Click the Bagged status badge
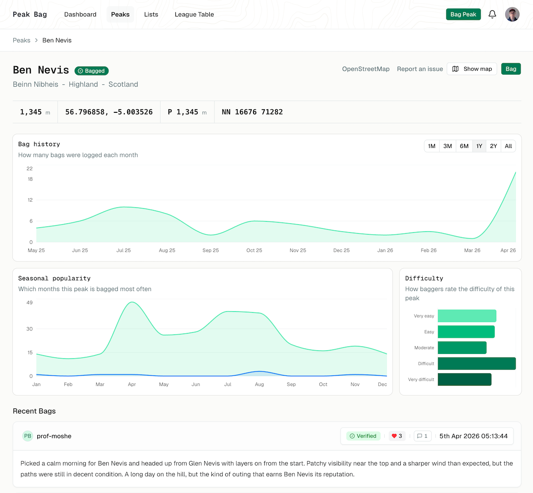533x493 pixels. click(x=91, y=71)
